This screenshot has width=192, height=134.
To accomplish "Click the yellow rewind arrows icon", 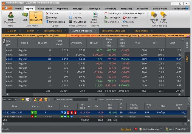I will 23,100.
